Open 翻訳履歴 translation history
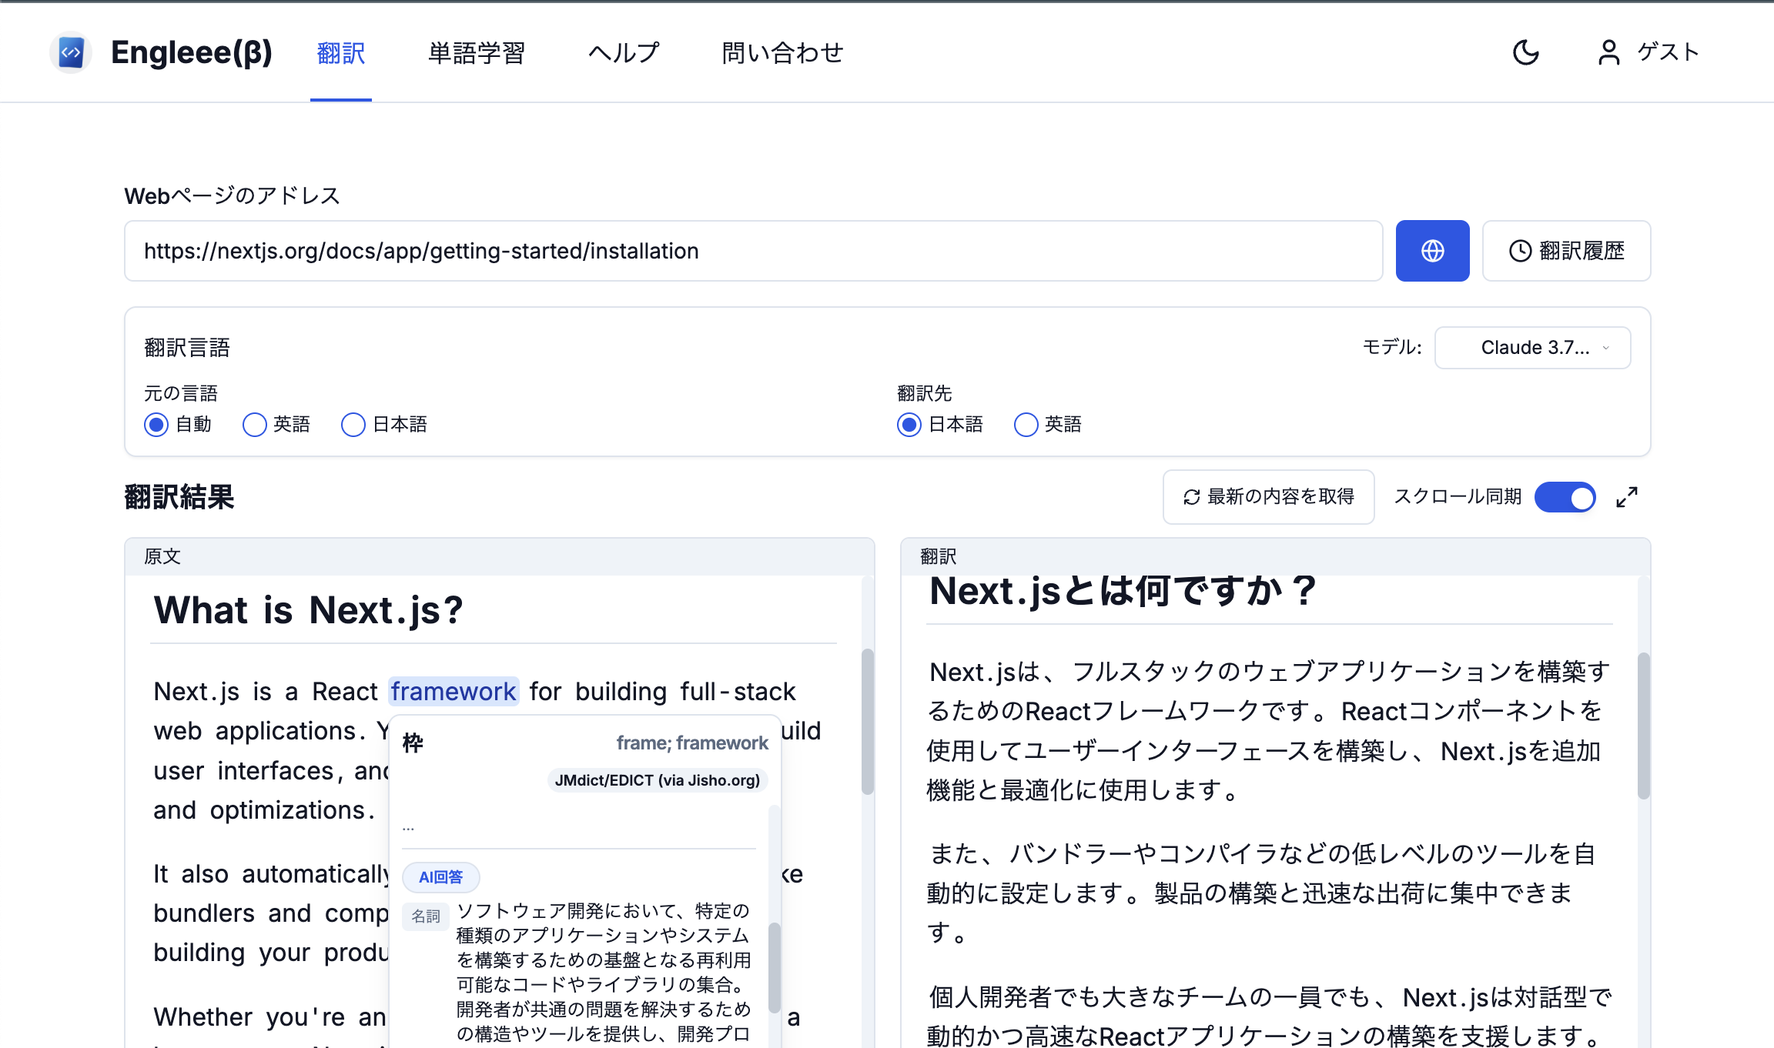Screen dimensions: 1774x1048 point(1566,251)
